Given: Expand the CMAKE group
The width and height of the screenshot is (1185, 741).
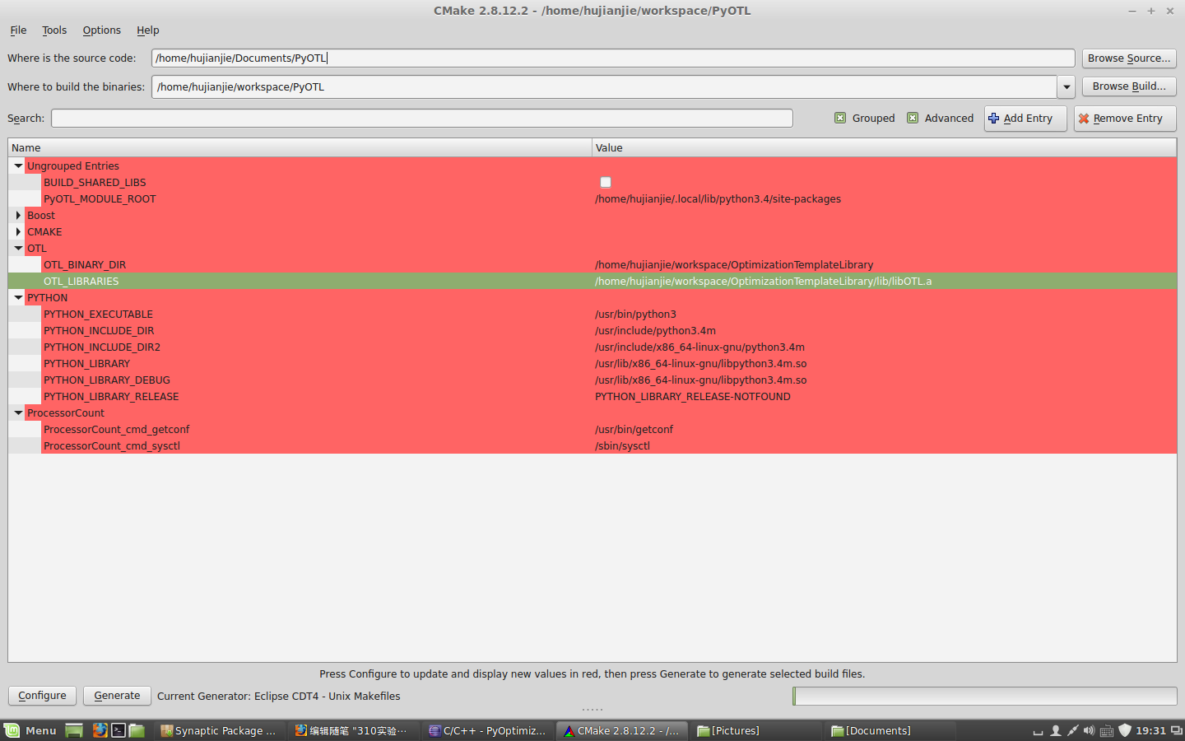Looking at the screenshot, I should point(18,231).
